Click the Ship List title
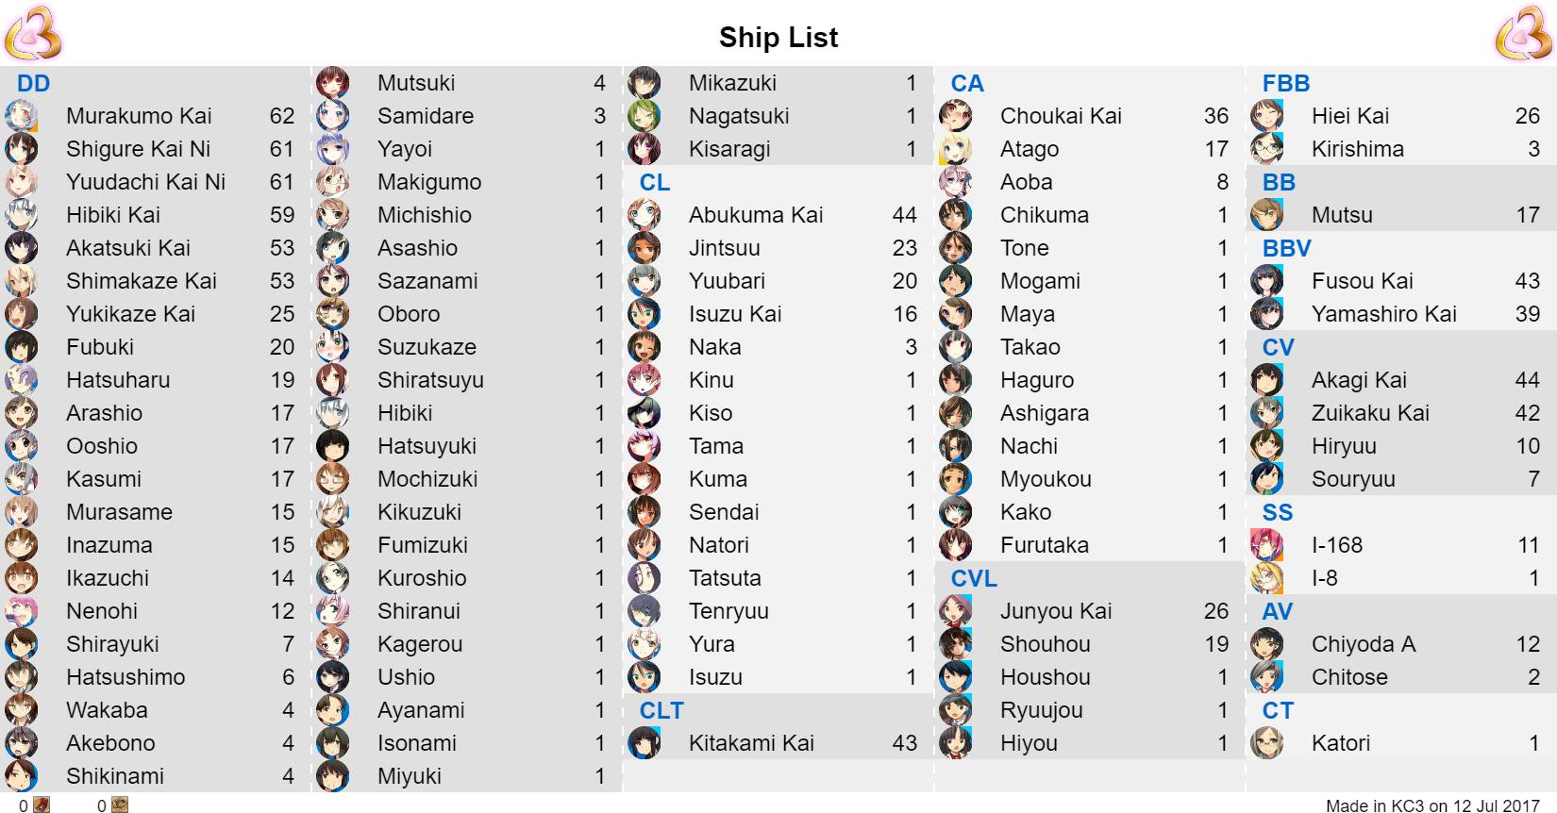 pyautogui.click(x=778, y=37)
